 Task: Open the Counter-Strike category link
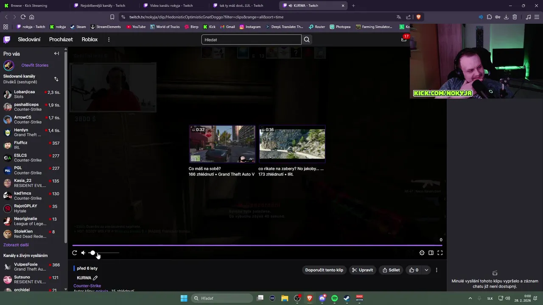click(x=87, y=286)
